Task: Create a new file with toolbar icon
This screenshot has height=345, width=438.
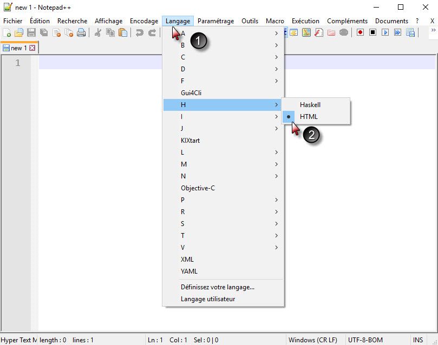Action: pos(6,32)
